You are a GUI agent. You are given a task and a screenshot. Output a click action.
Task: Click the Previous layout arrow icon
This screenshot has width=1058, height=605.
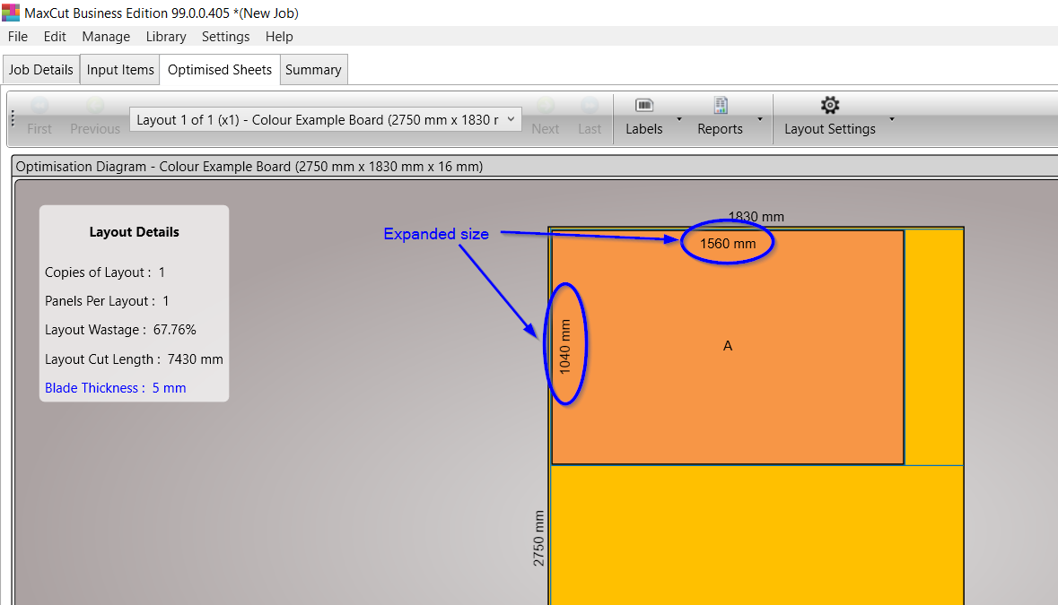pyautogui.click(x=95, y=106)
